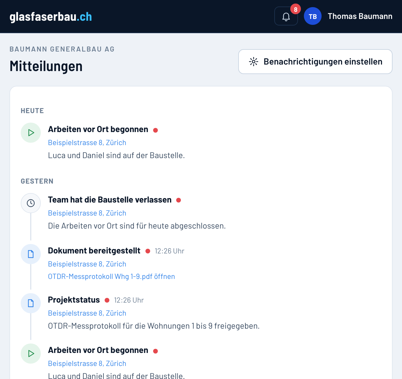
Task: Click the 12:26 Uhr timestamp beside Projektstatus
Action: [129, 300]
